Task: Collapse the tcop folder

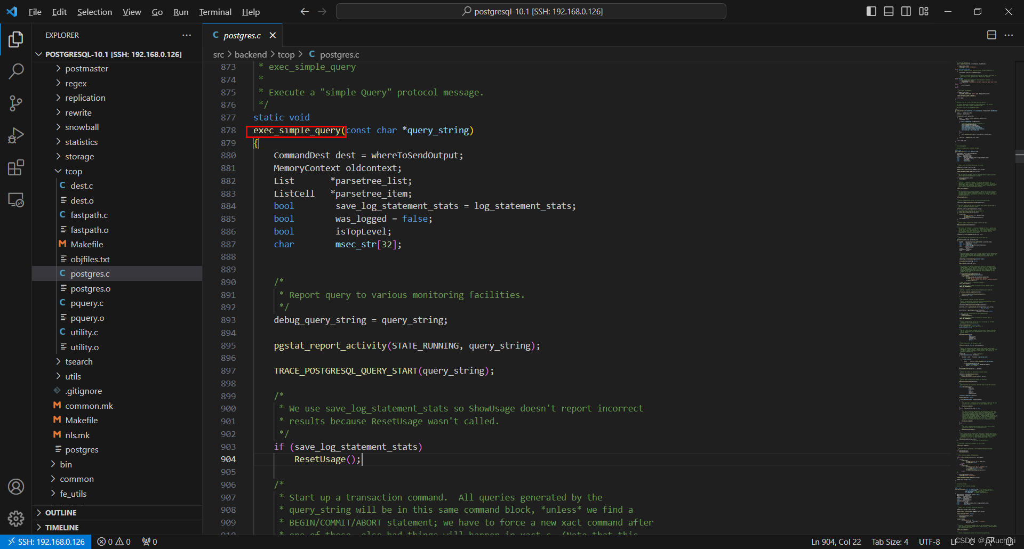Action: (74, 172)
